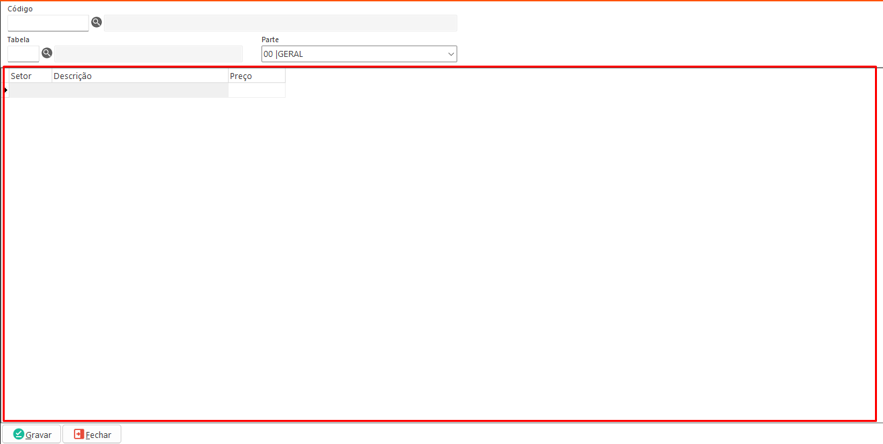Sort by the Descrição column header
This screenshot has height=444, width=883.
coord(139,76)
